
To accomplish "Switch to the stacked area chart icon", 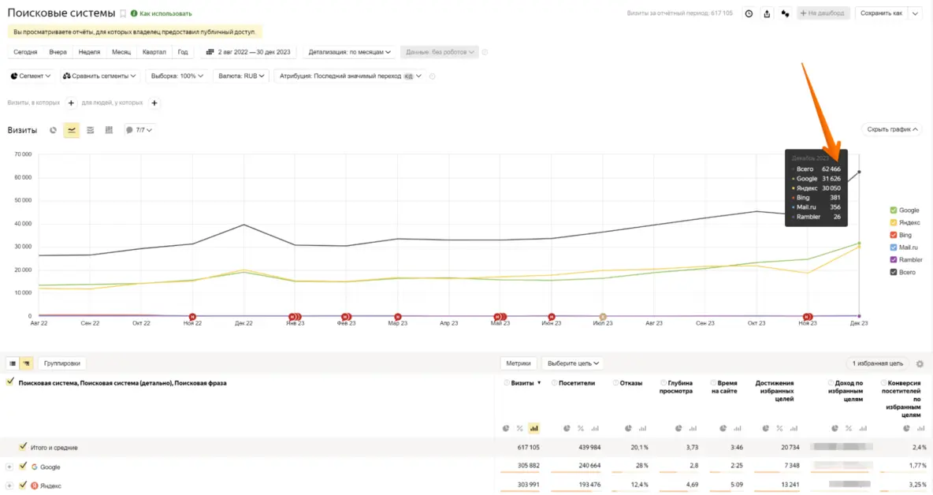I will 91,130.
